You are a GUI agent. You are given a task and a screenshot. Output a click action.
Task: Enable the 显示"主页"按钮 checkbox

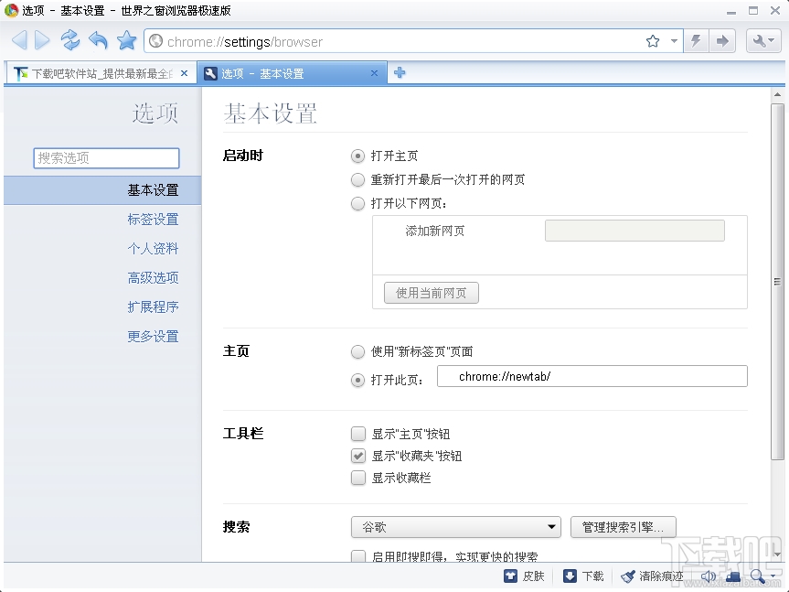click(358, 434)
